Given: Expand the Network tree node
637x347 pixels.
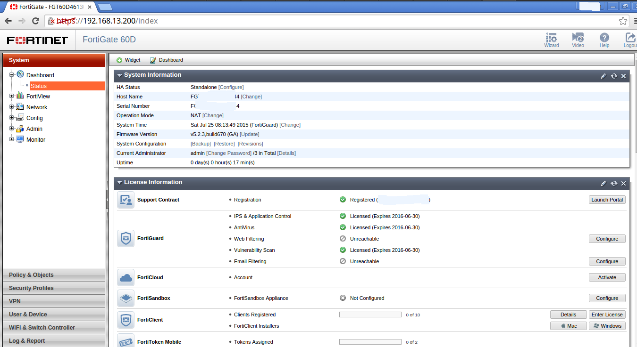Looking at the screenshot, I should tap(12, 107).
